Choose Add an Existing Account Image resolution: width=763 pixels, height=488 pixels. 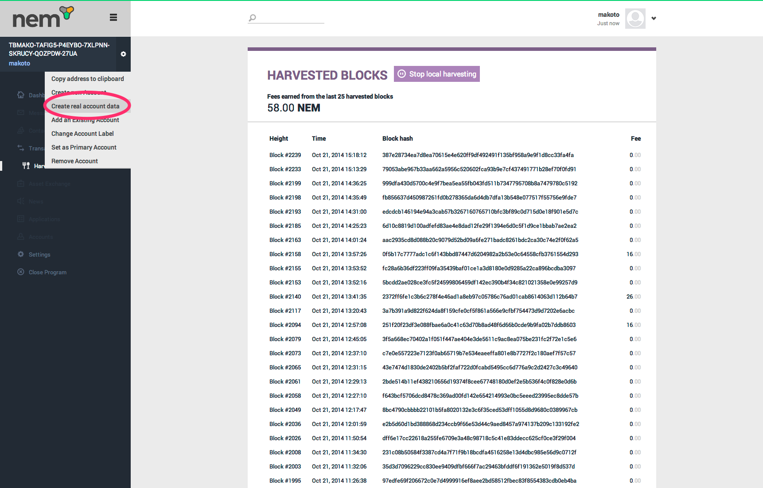(x=88, y=120)
